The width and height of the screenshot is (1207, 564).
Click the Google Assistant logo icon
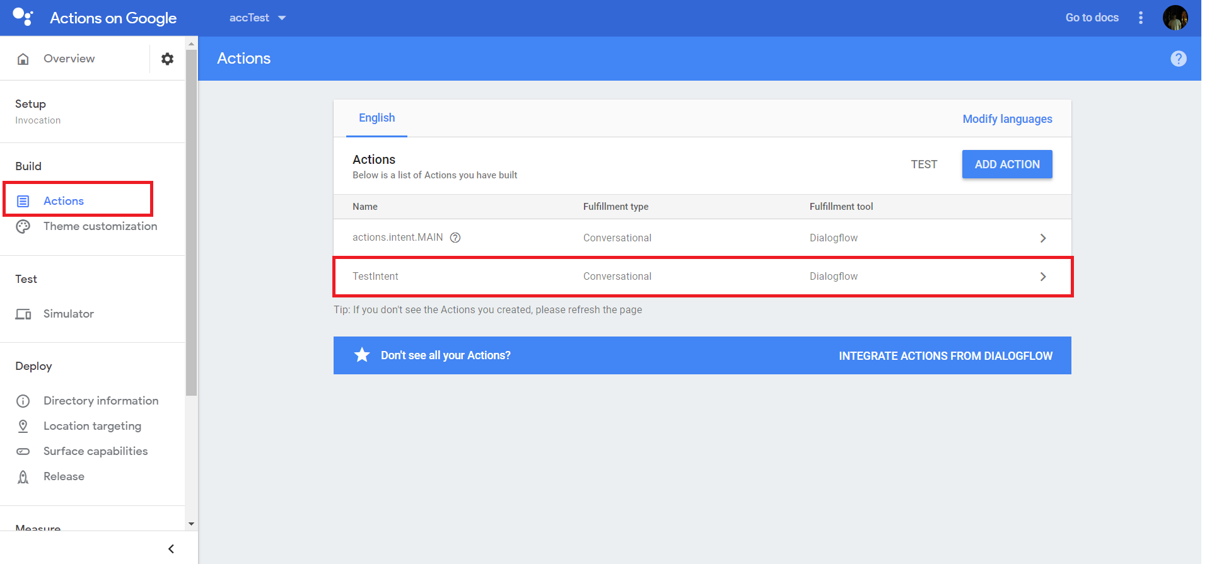tap(23, 17)
